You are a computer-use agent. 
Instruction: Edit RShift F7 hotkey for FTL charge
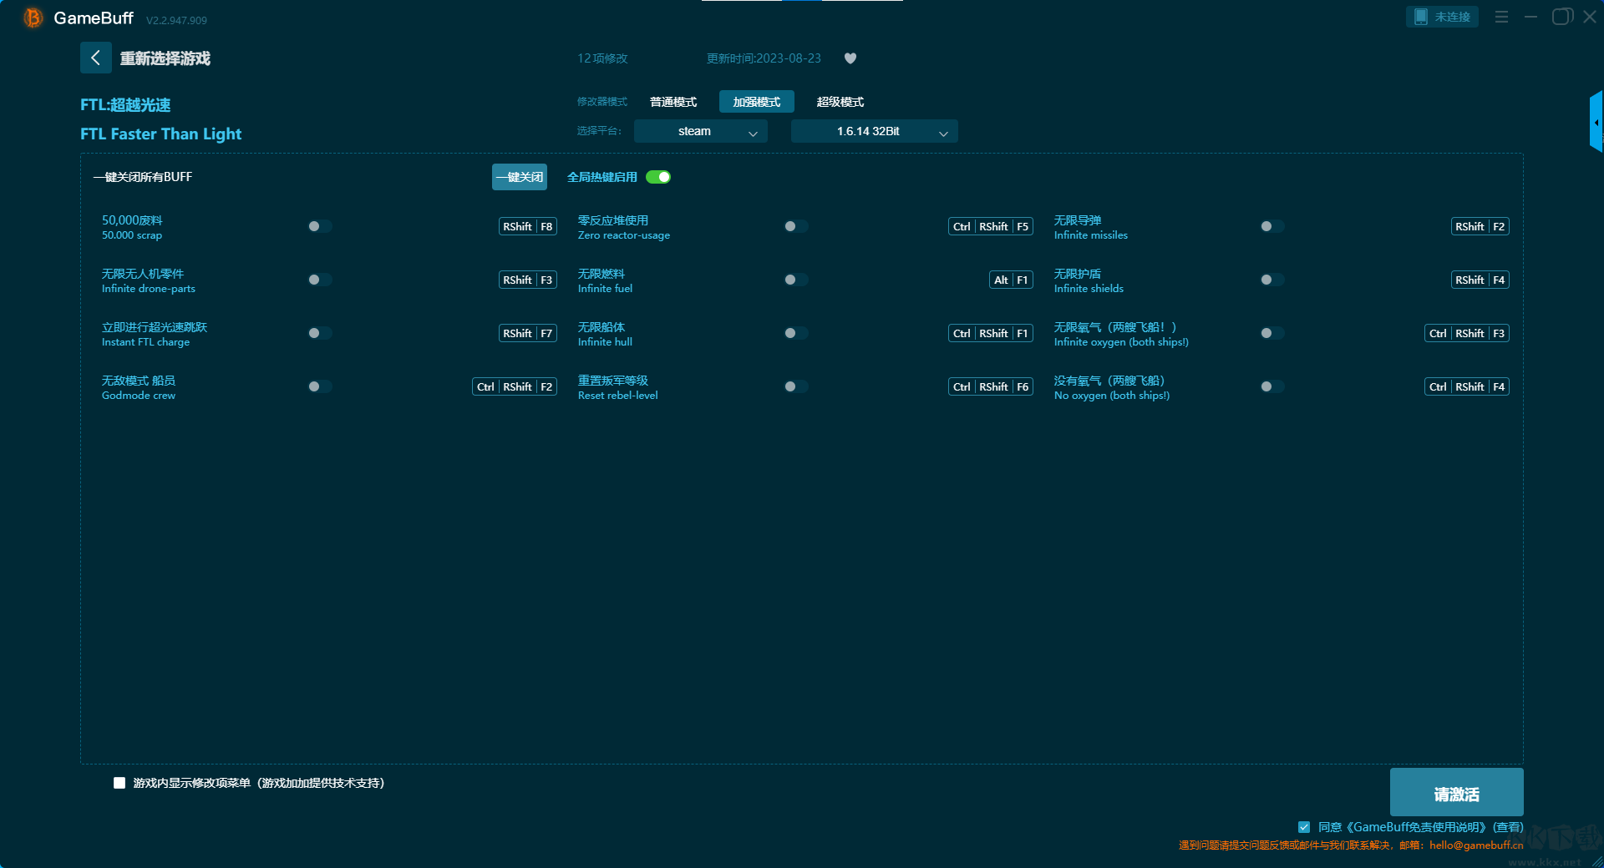528,333
